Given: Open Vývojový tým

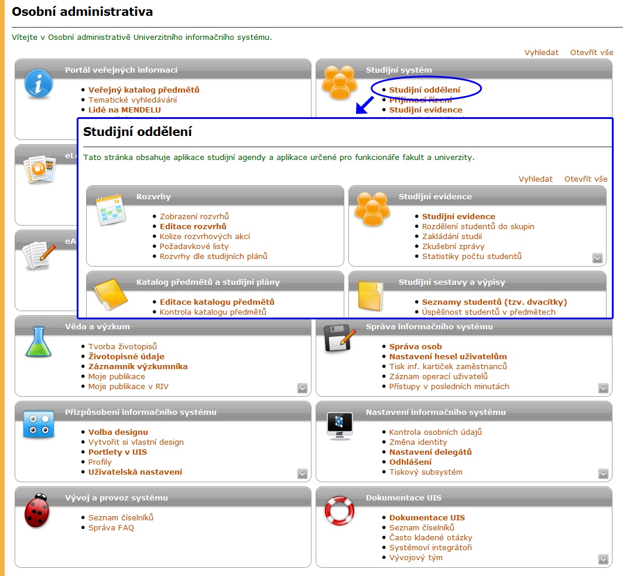Looking at the screenshot, I should [x=416, y=557].
